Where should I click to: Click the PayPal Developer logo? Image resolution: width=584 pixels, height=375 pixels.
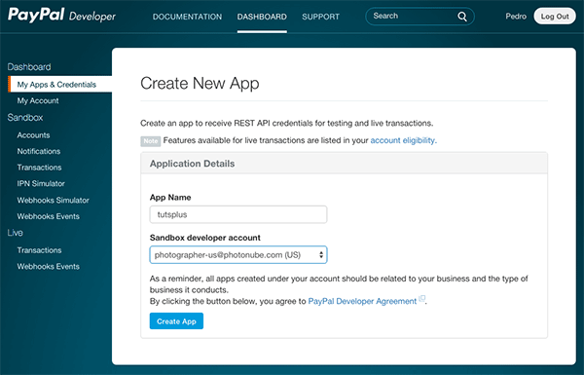[x=62, y=16]
